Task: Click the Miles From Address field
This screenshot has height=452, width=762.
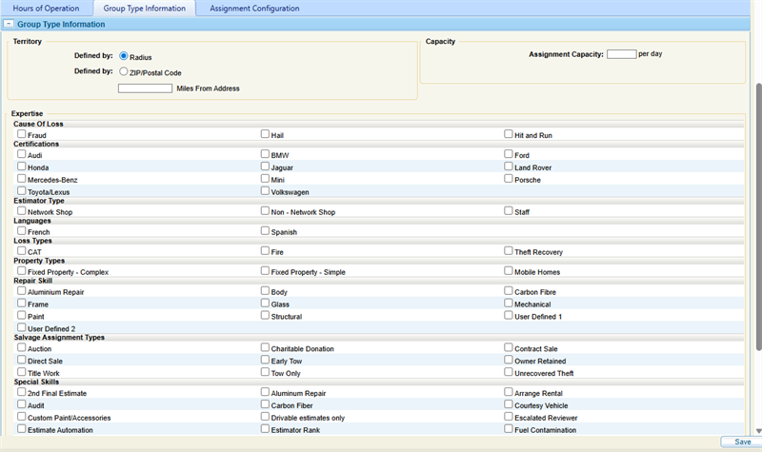Action: click(x=145, y=88)
